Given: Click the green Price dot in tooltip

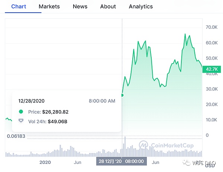Looking at the screenshot, I should tap(21, 112).
